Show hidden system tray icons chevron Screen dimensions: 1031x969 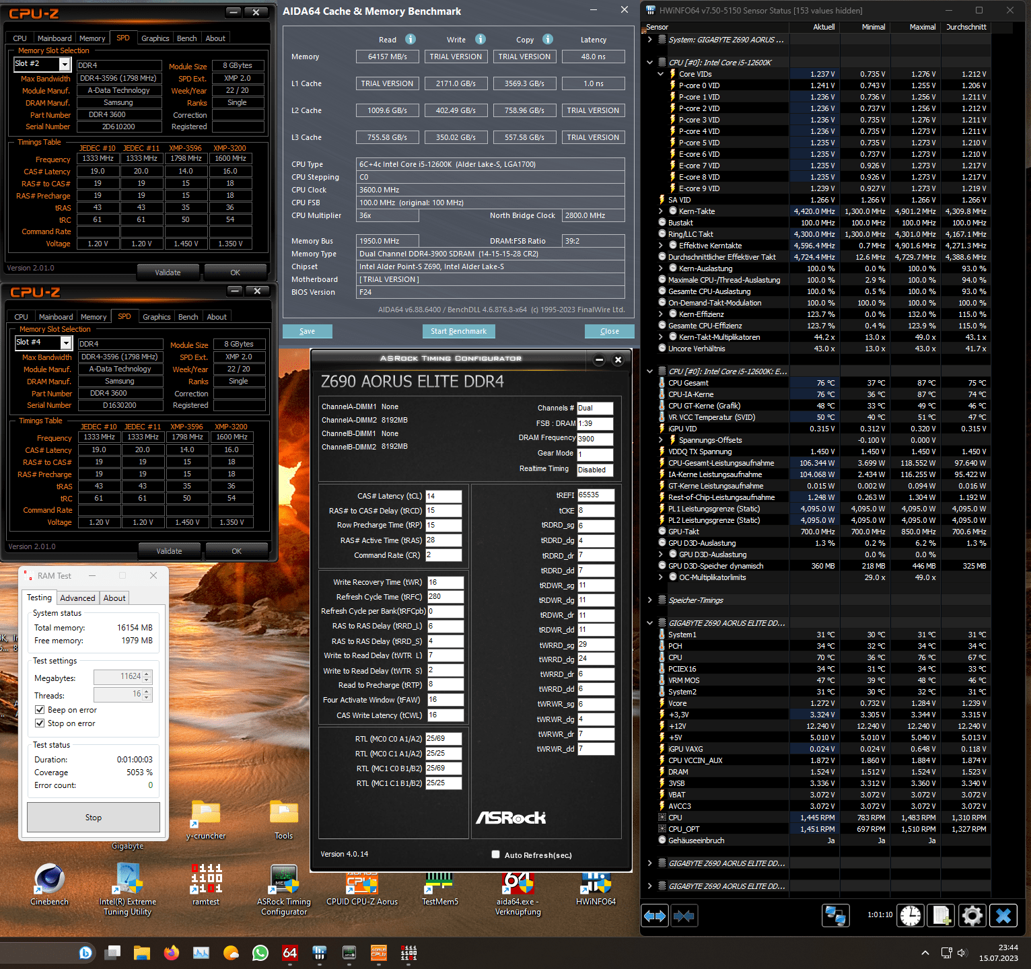(x=925, y=953)
